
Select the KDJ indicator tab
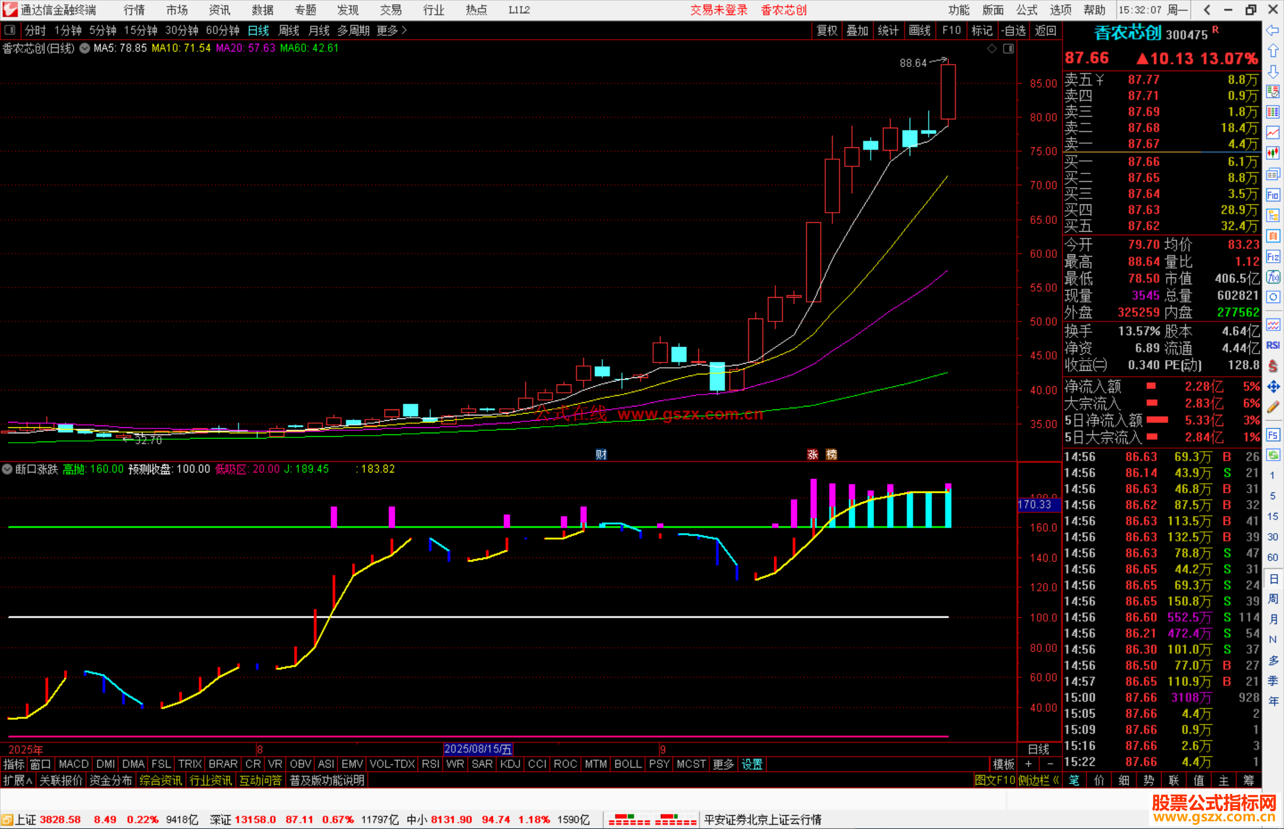[511, 764]
